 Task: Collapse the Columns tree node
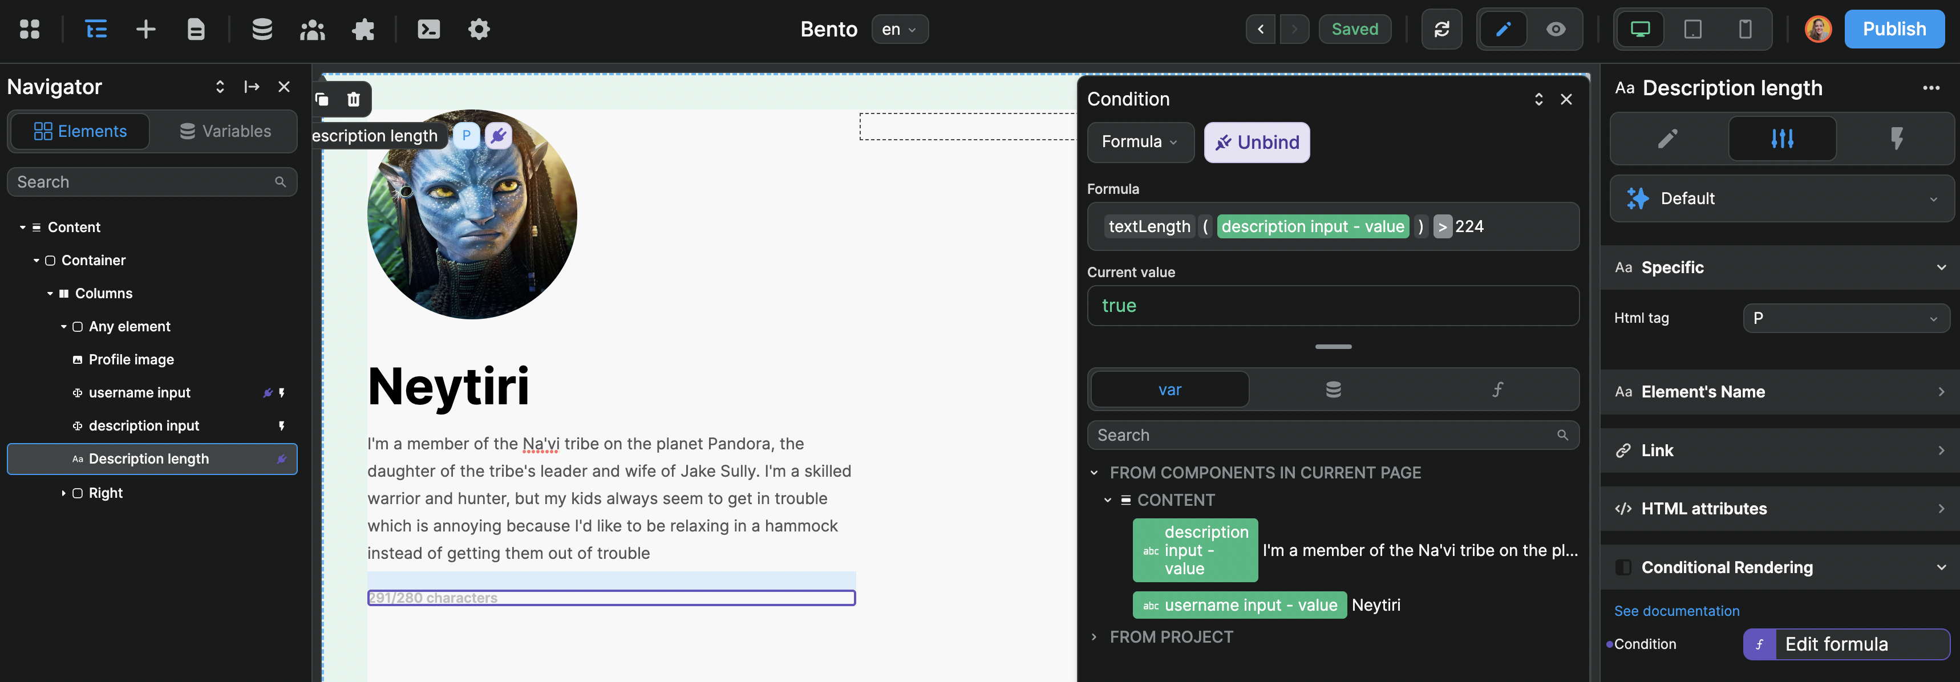tap(50, 294)
